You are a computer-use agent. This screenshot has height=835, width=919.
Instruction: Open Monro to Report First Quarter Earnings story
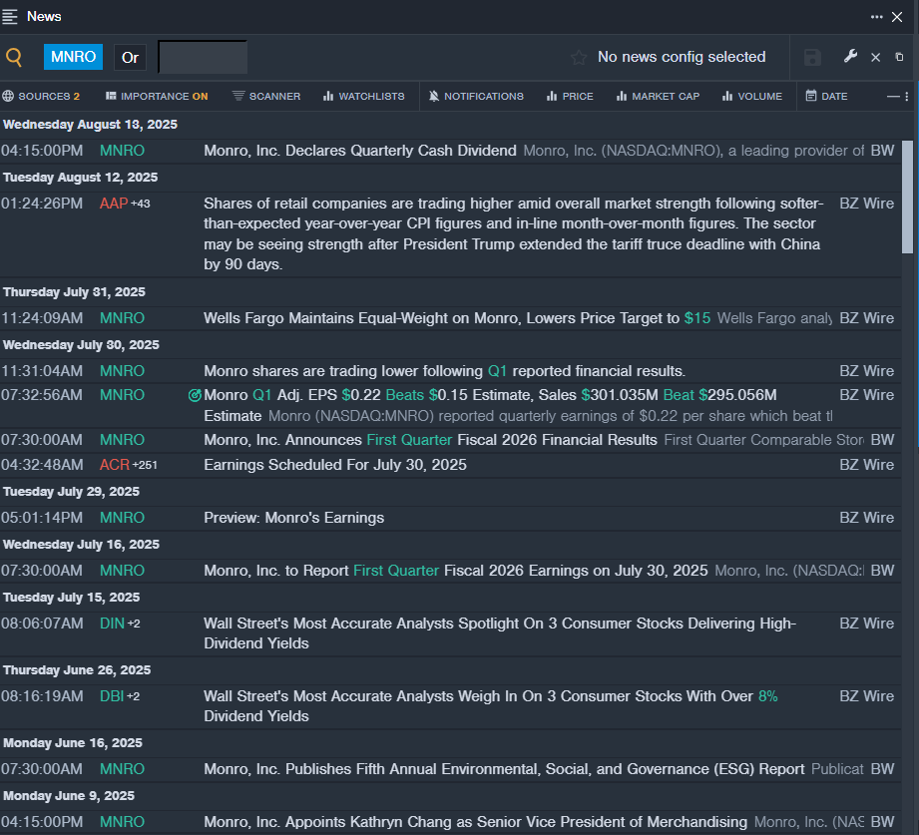455,571
